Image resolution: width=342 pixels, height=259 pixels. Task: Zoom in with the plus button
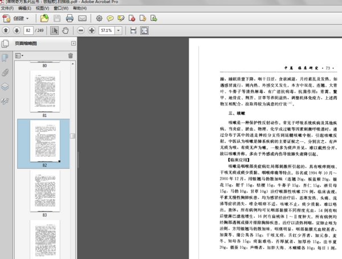pos(92,30)
